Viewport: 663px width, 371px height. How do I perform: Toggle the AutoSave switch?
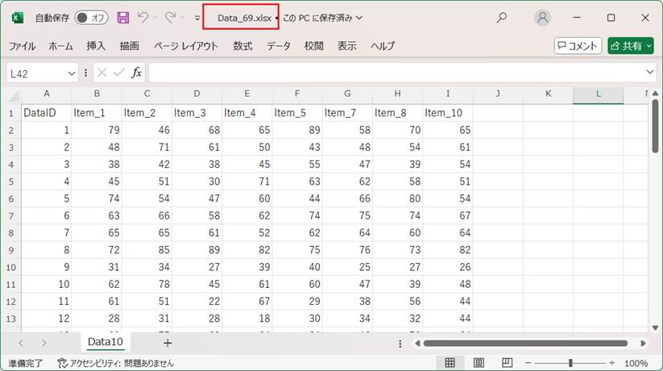pos(92,17)
